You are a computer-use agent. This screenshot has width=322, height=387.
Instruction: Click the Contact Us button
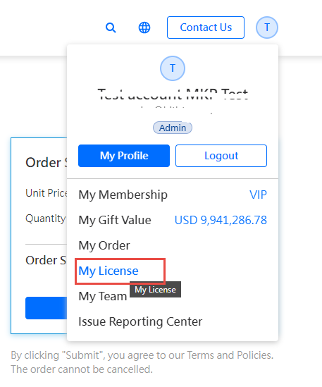(x=206, y=27)
